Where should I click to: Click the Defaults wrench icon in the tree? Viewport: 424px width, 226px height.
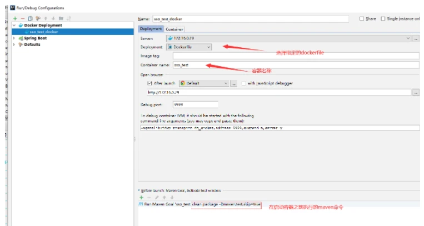pos(21,44)
